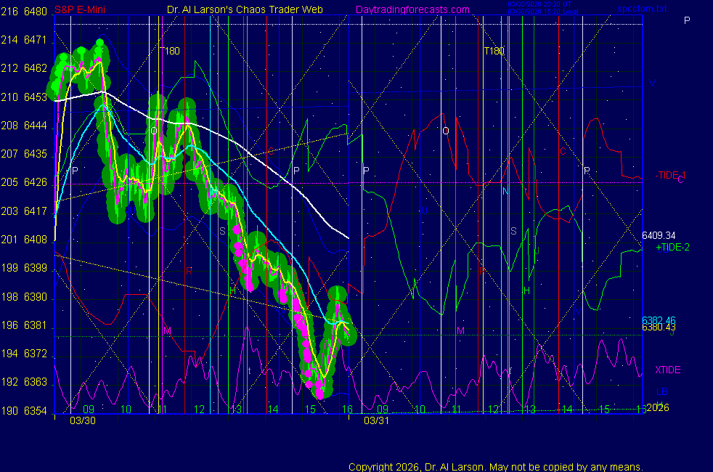Click the copyright notice text
The width and height of the screenshot is (713, 472).
[495, 467]
